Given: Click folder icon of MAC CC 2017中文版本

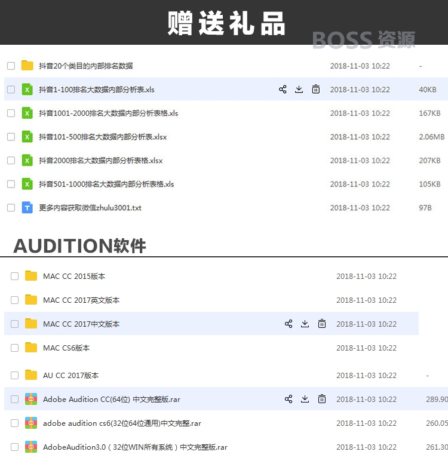Looking at the screenshot, I should (x=31, y=324).
